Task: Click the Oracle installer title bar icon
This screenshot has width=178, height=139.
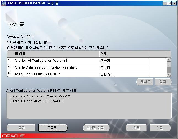Action: pos(3,3)
